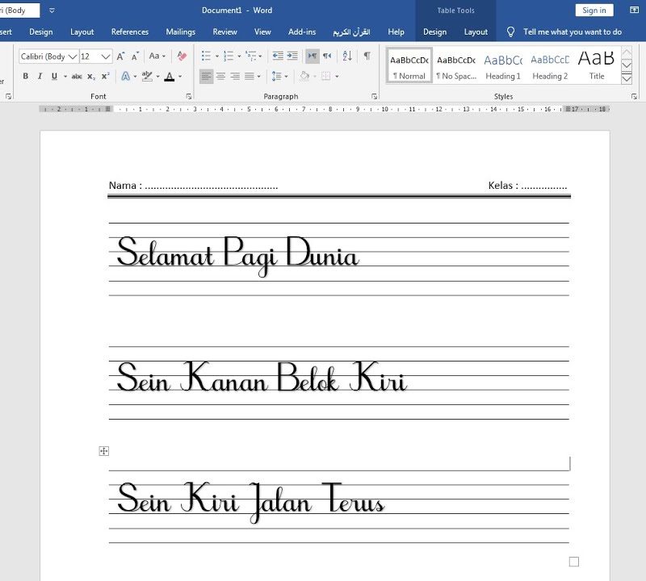Open Styles pane launcher

click(x=634, y=96)
